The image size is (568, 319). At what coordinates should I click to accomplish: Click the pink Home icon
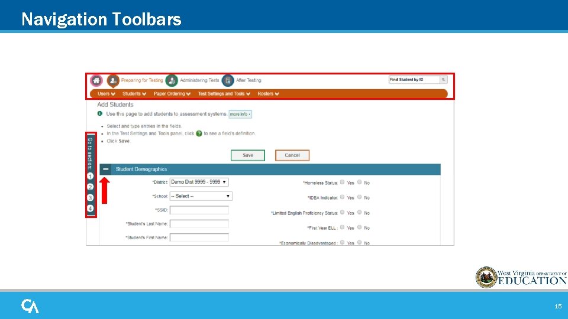(x=96, y=80)
